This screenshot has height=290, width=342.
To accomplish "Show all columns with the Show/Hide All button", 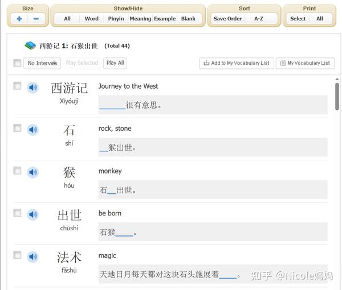I will click(x=67, y=19).
